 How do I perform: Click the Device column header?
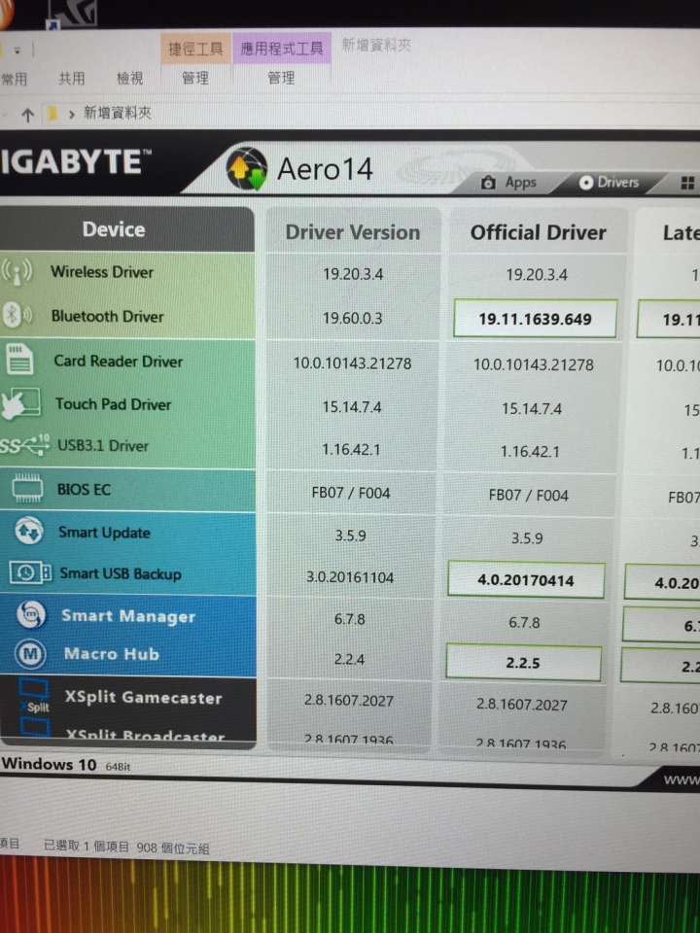(114, 229)
